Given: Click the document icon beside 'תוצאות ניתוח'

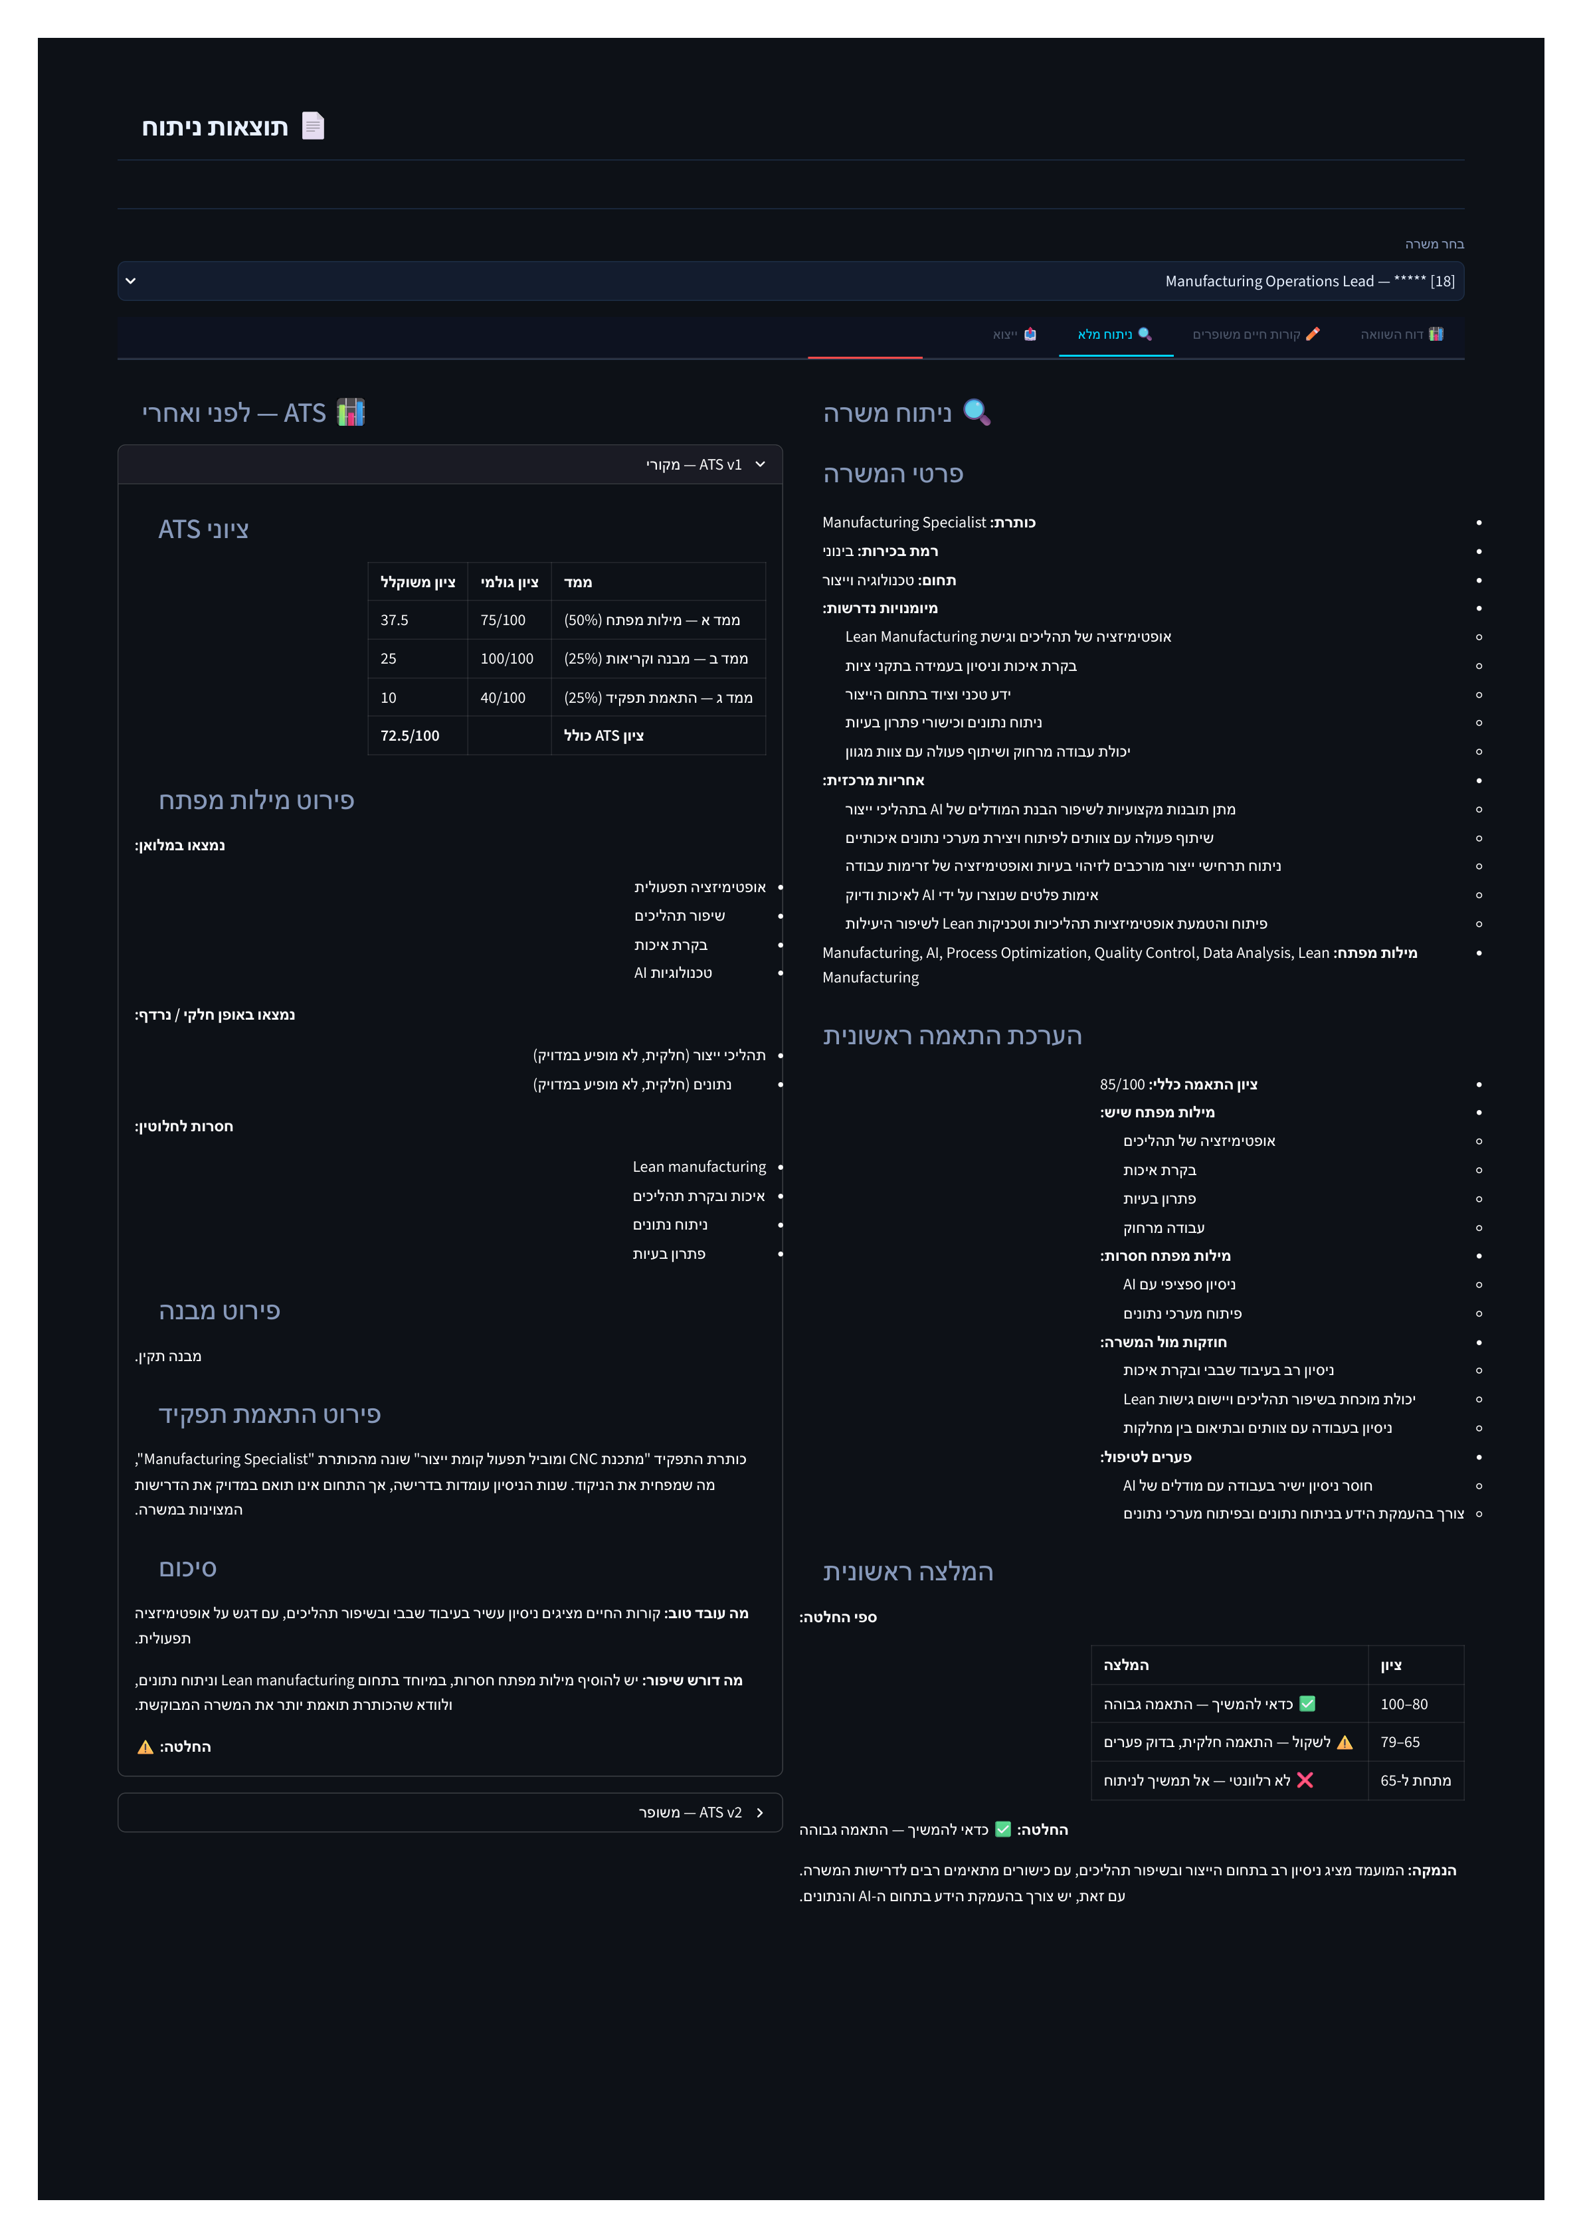Looking at the screenshot, I should point(313,127).
